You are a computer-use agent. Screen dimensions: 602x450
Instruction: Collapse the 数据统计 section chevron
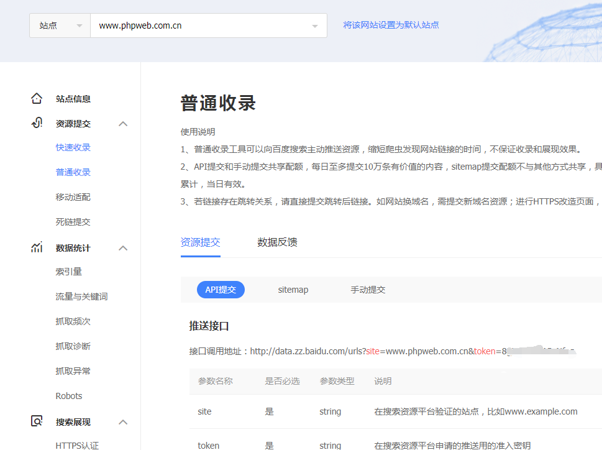pyautogui.click(x=123, y=248)
